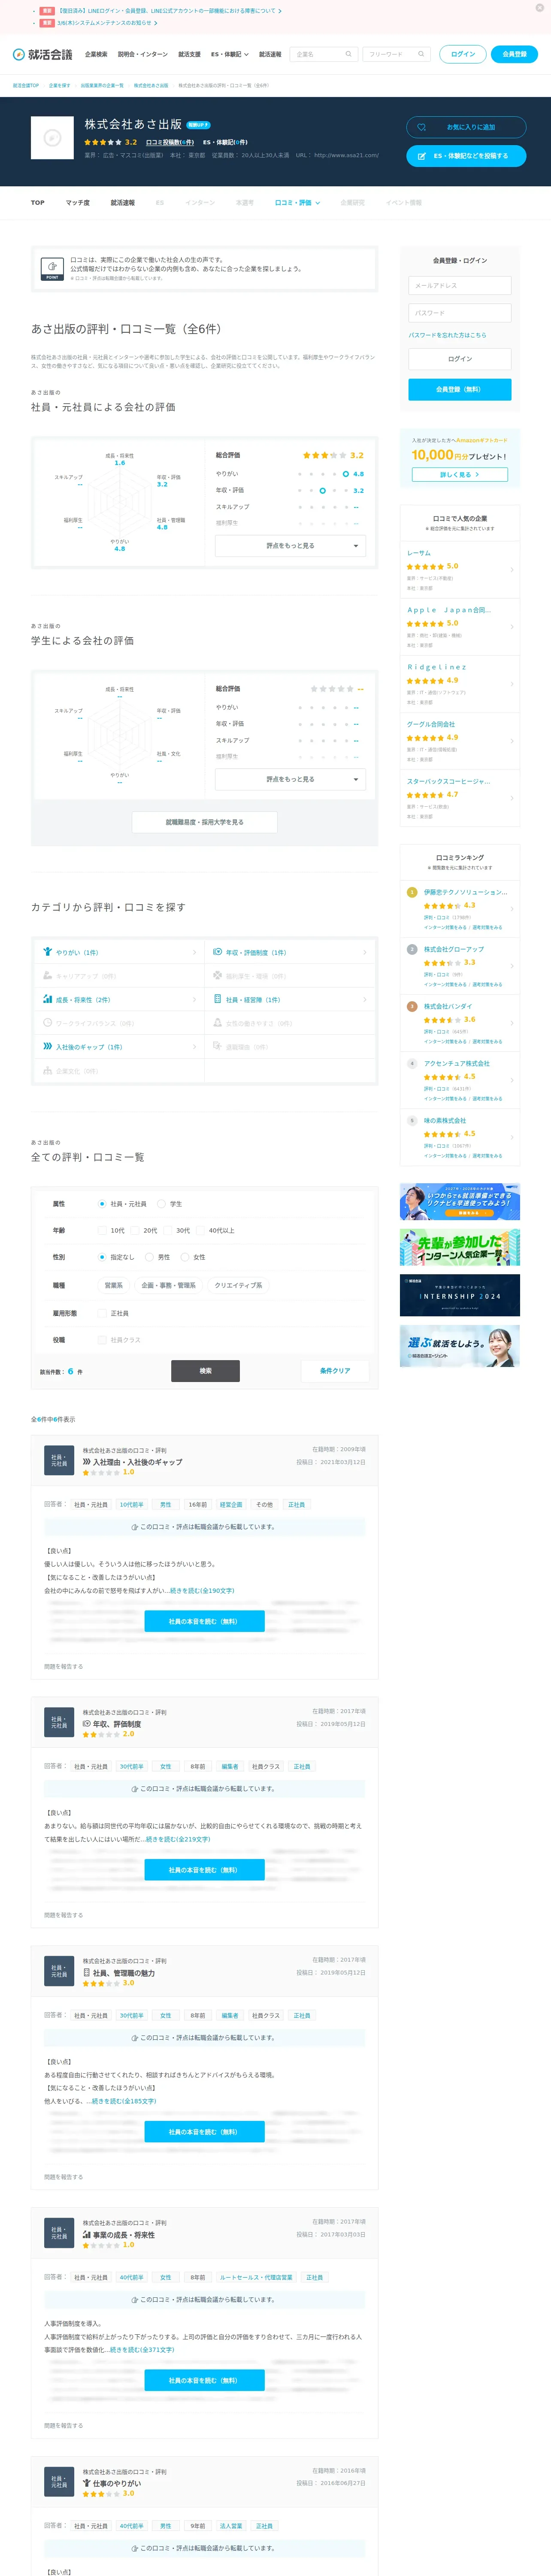Click the 営業系 job type tag
Image resolution: width=551 pixels, height=2576 pixels.
click(x=114, y=1286)
